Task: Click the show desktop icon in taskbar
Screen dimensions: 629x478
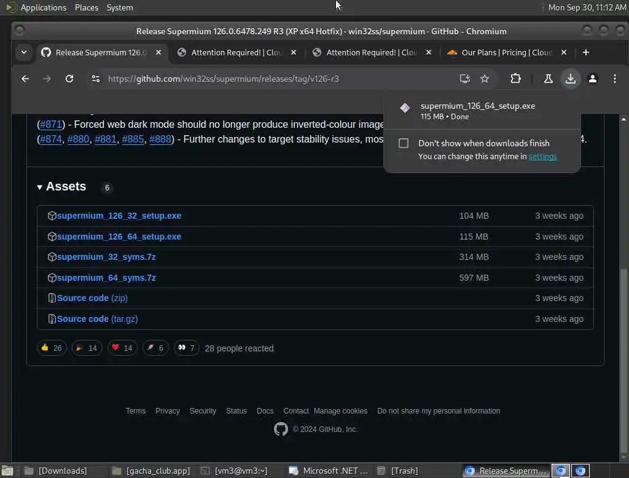Action: point(7,471)
